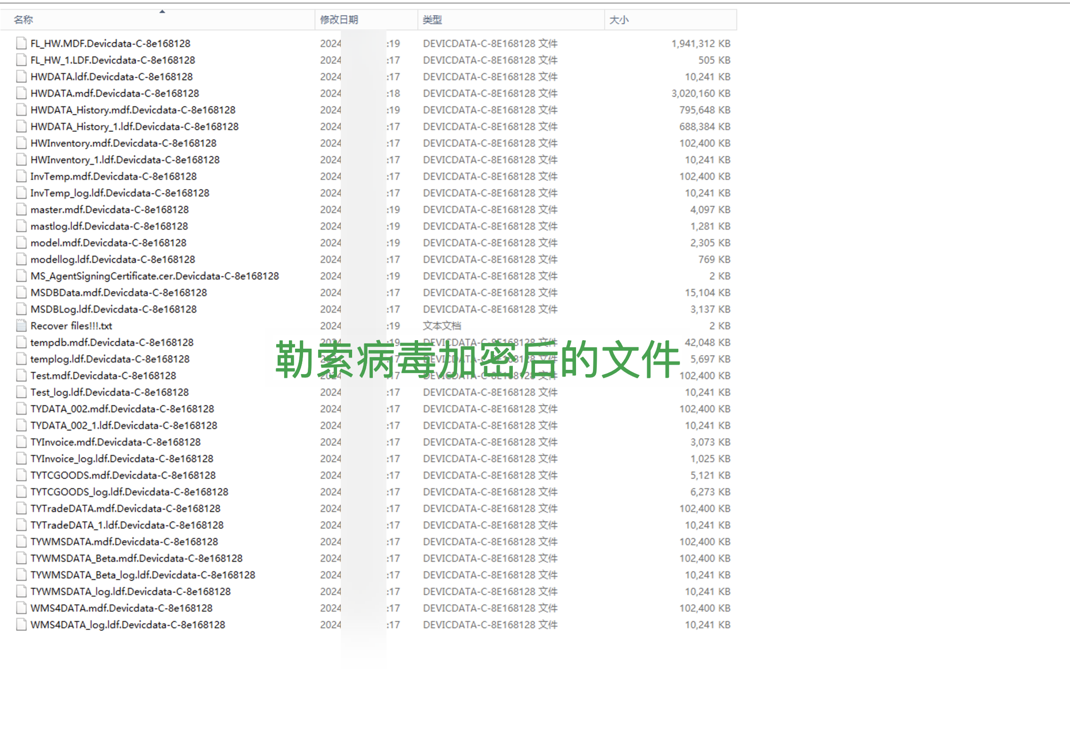
Task: Select file name TYWMSDATA_Beta.mdf.Devicdata-C-8e168128
Action: point(137,558)
